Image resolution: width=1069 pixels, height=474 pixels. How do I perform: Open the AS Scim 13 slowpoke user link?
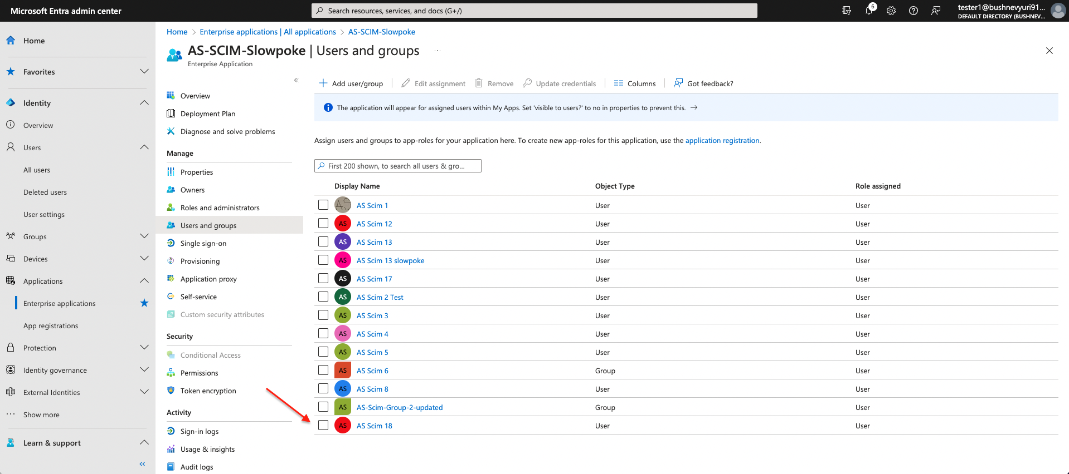390,260
